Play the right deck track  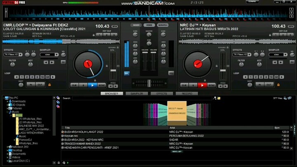click(202, 85)
